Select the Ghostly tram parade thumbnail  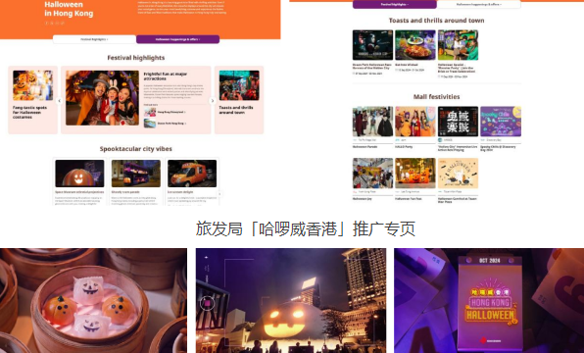pyautogui.click(x=136, y=174)
